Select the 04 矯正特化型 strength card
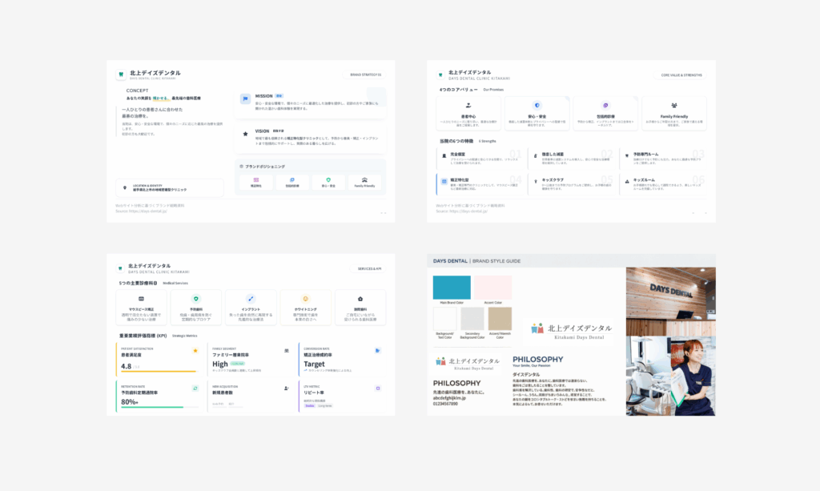Image resolution: width=820 pixels, height=491 pixels. (479, 184)
